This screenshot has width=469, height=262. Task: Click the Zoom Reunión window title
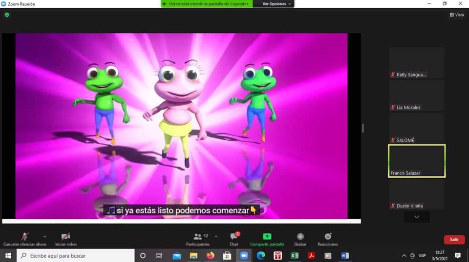[21, 4]
